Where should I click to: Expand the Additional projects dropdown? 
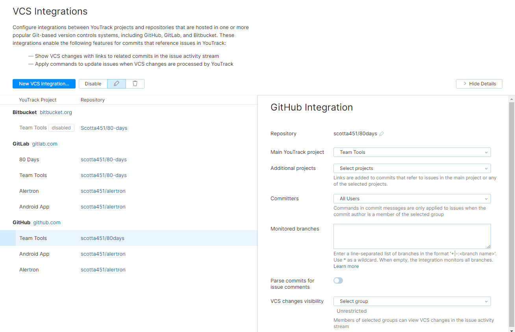click(412, 168)
